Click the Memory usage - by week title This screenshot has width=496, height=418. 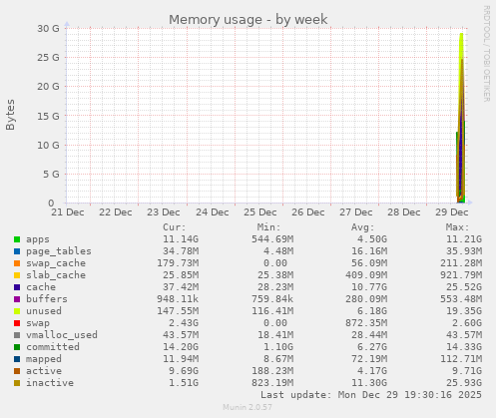[x=248, y=20]
